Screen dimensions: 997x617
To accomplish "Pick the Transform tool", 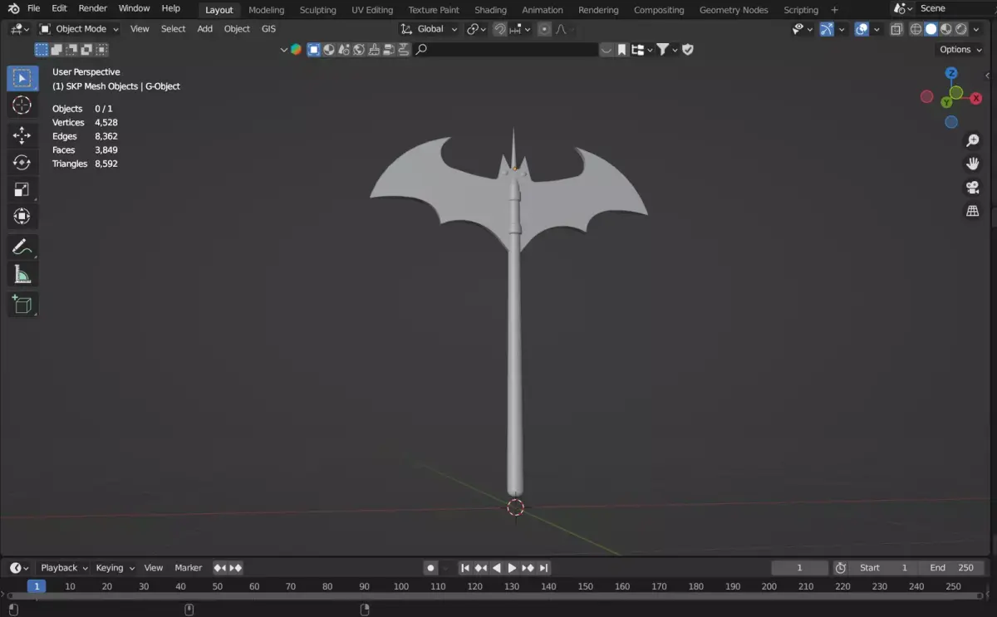I will point(22,217).
